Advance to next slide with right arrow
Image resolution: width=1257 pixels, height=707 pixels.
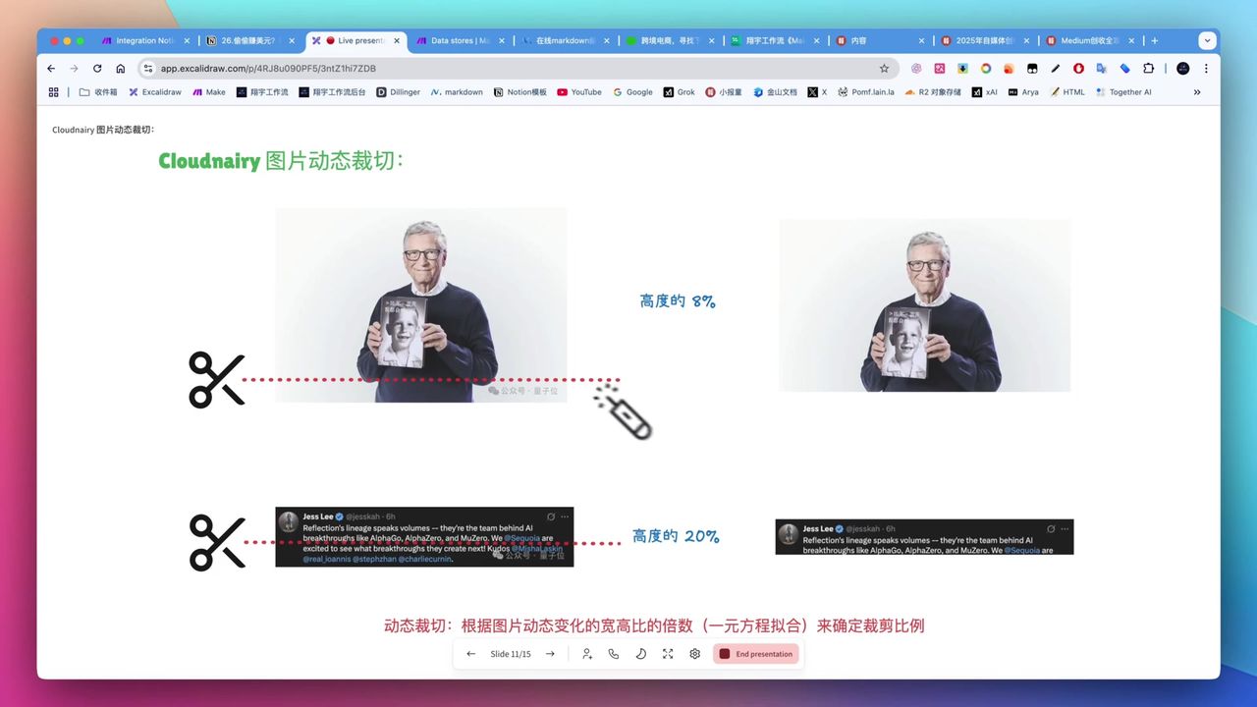pos(550,653)
